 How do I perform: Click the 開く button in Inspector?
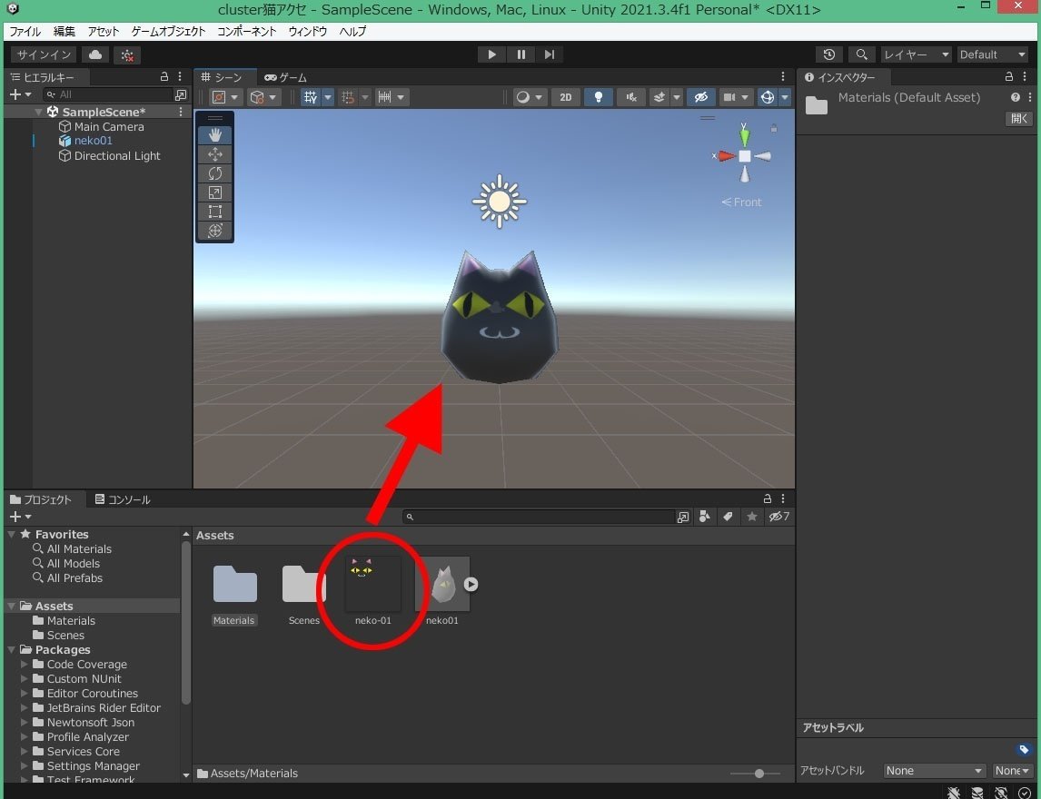[x=1019, y=119]
